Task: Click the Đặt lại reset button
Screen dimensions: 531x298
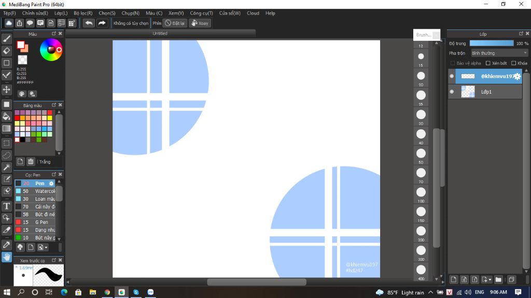Action: [175, 23]
